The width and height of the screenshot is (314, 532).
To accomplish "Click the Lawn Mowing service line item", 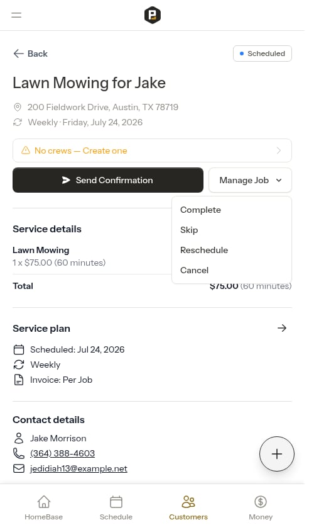I will pos(41,250).
